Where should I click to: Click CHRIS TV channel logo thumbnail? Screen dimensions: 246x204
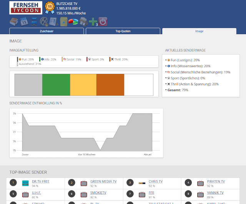(x=142, y=183)
